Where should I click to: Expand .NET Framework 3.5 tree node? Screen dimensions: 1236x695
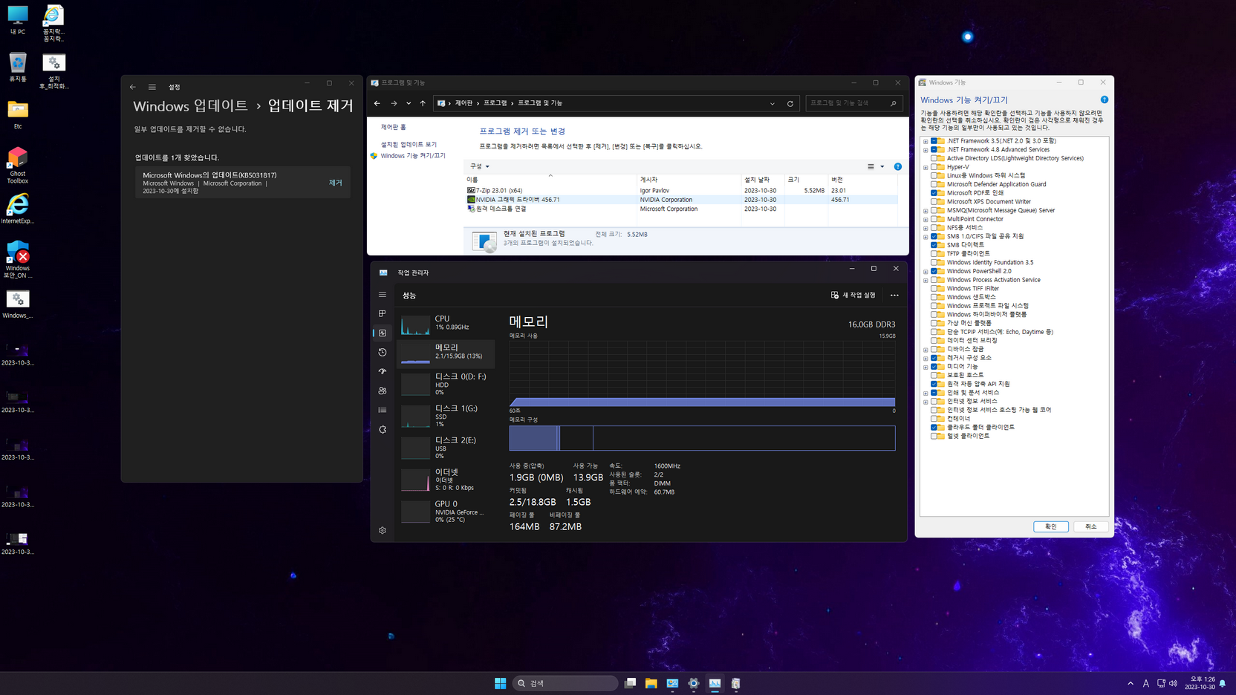(x=926, y=141)
